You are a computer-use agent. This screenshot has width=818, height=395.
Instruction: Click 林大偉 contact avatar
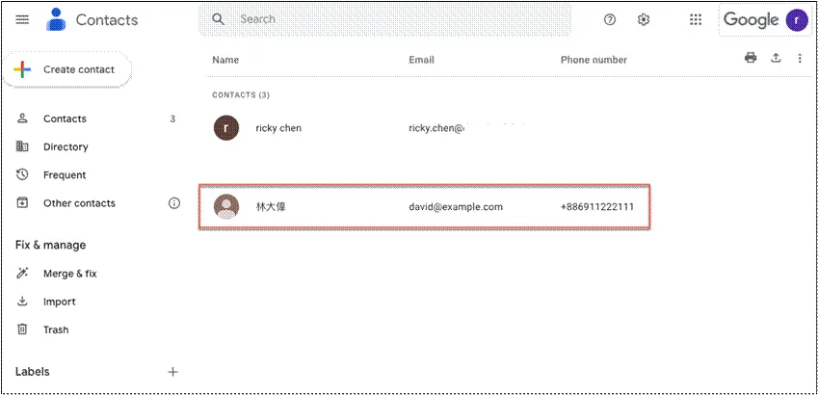[x=226, y=206]
